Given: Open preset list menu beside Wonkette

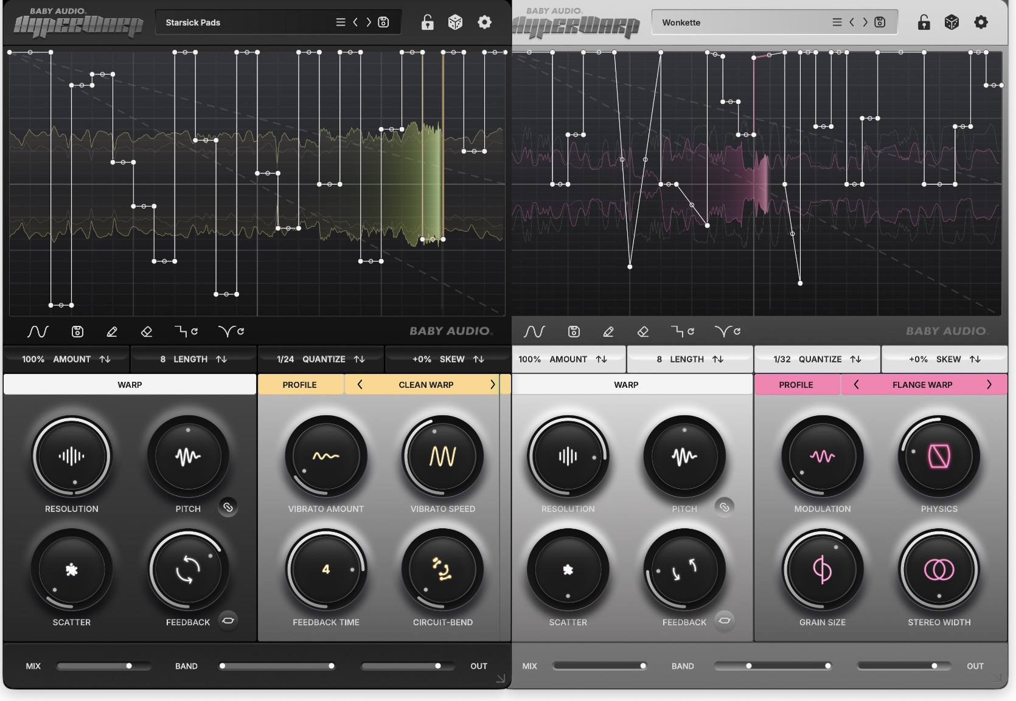Looking at the screenshot, I should 837,22.
